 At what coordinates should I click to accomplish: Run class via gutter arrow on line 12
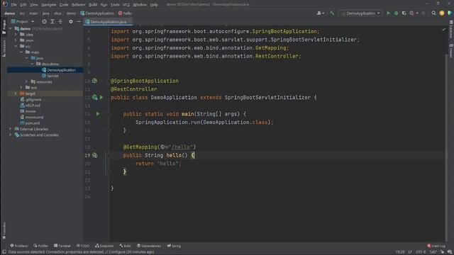click(101, 98)
